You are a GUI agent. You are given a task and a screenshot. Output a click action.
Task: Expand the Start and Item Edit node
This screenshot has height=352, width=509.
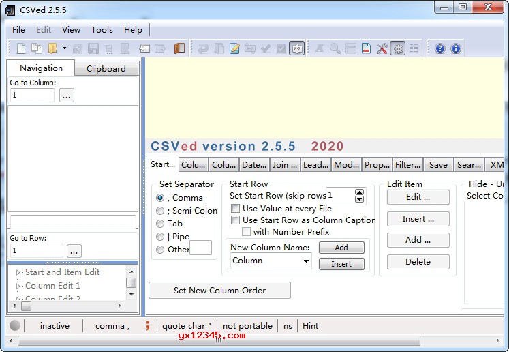tap(18, 272)
